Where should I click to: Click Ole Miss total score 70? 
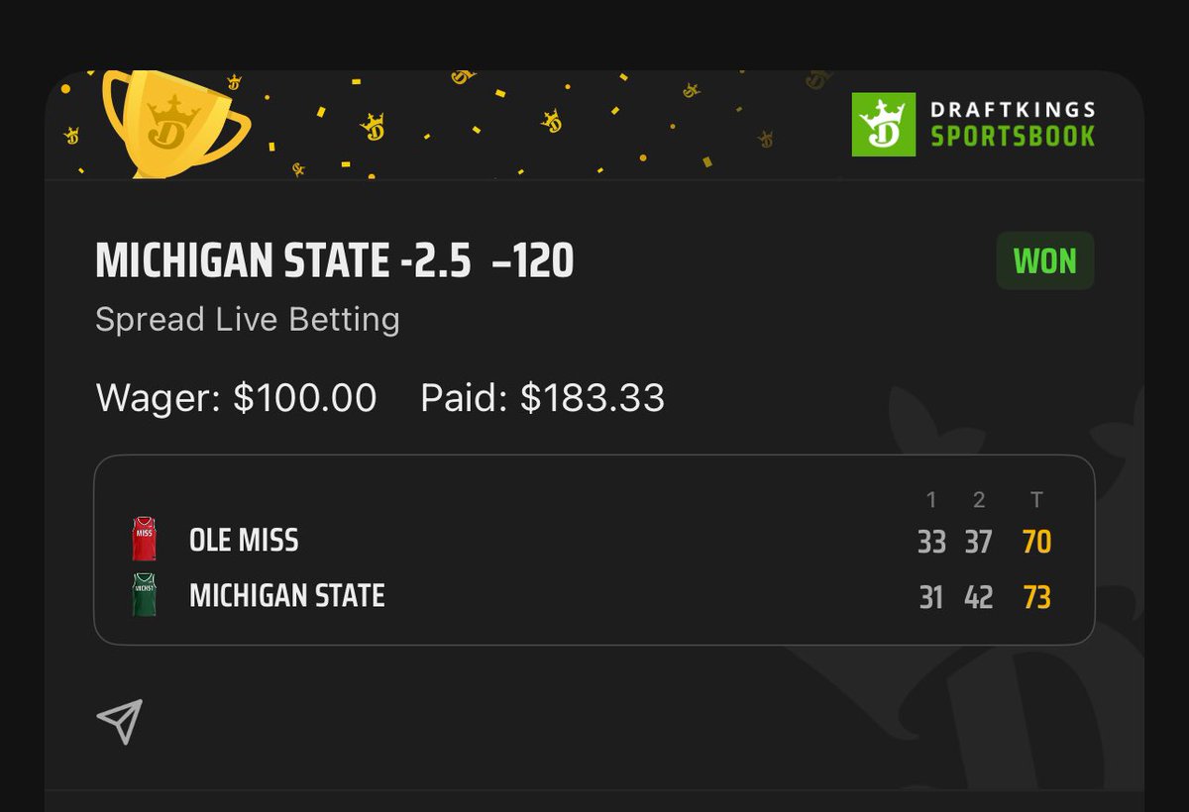tap(1036, 542)
